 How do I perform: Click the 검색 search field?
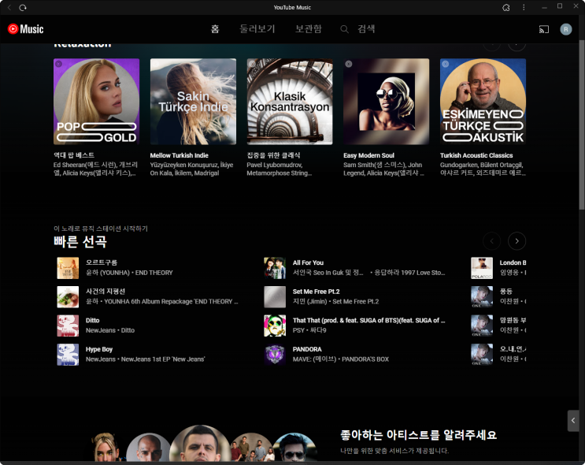click(x=366, y=29)
